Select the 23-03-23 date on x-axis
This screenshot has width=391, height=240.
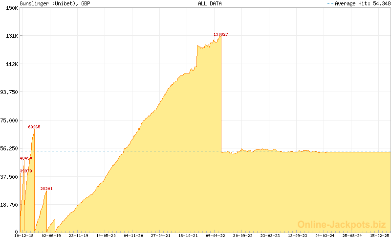coord(270,236)
